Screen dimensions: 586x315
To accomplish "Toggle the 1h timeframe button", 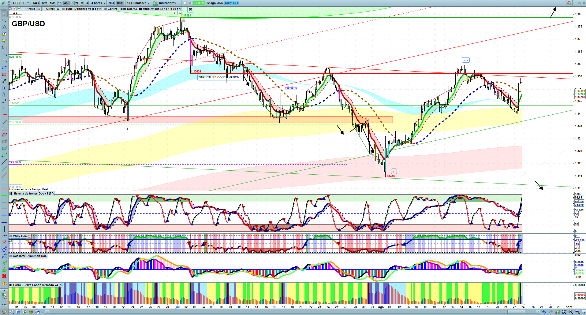I will [x=60, y=3].
